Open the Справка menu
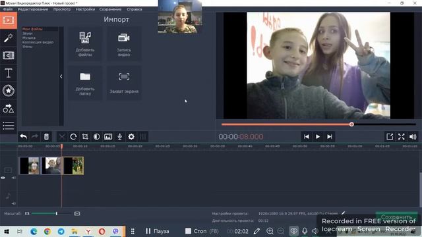Image resolution: width=422 pixels, height=237 pixels. [x=135, y=9]
